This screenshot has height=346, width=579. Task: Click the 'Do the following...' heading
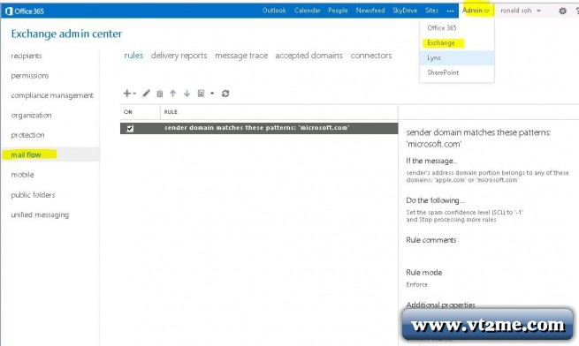435,200
